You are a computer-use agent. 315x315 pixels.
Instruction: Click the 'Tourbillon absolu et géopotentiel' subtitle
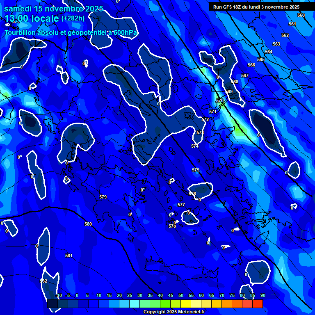71,32
